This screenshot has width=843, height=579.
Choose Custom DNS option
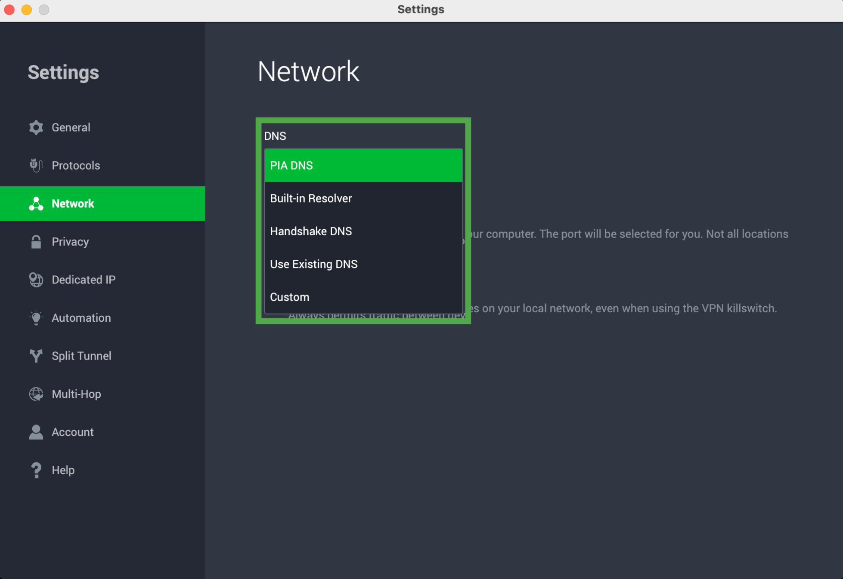point(363,297)
